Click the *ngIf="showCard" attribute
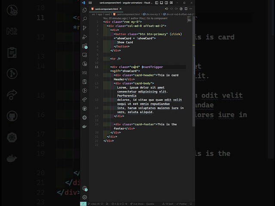The image size is (275, 206). click(124, 71)
